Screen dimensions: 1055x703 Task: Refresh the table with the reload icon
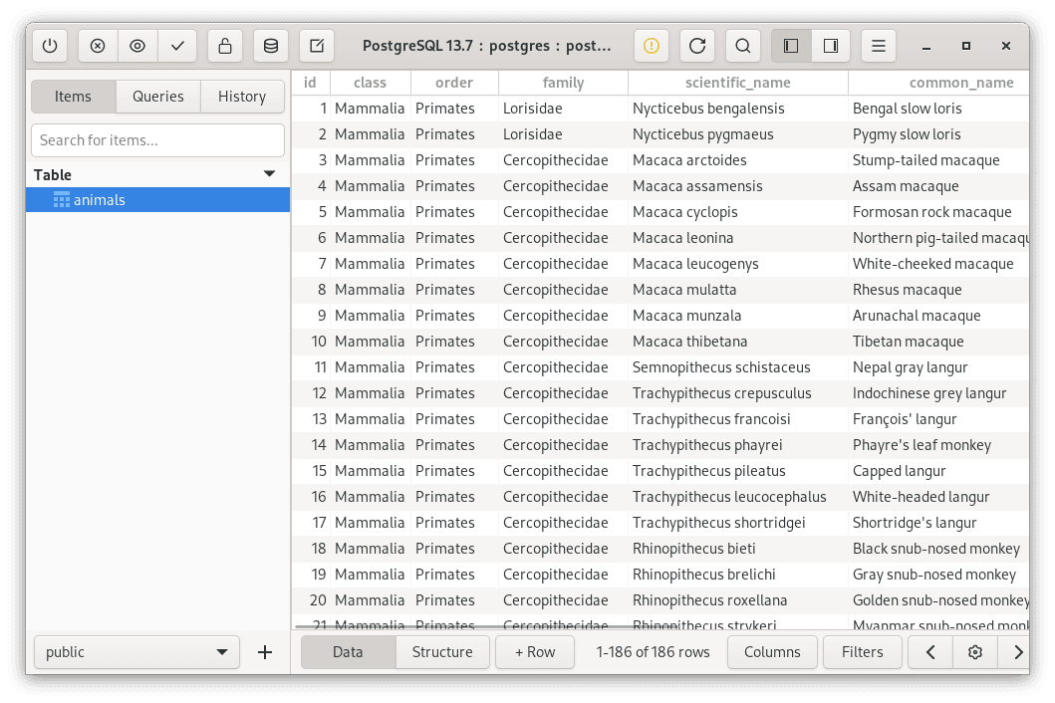[x=697, y=46]
